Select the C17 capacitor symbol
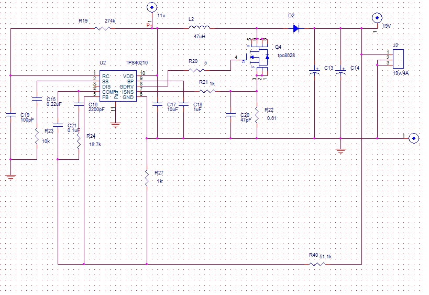Image resolution: width=429 pixels, height=295 pixels. click(157, 104)
